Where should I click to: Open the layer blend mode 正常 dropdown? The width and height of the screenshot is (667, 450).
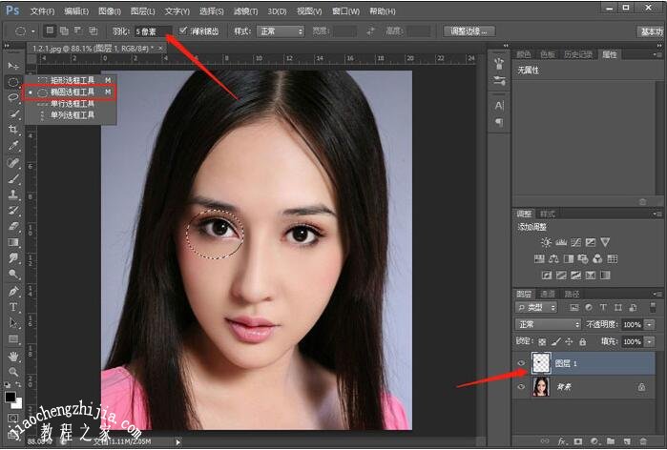pyautogui.click(x=548, y=324)
